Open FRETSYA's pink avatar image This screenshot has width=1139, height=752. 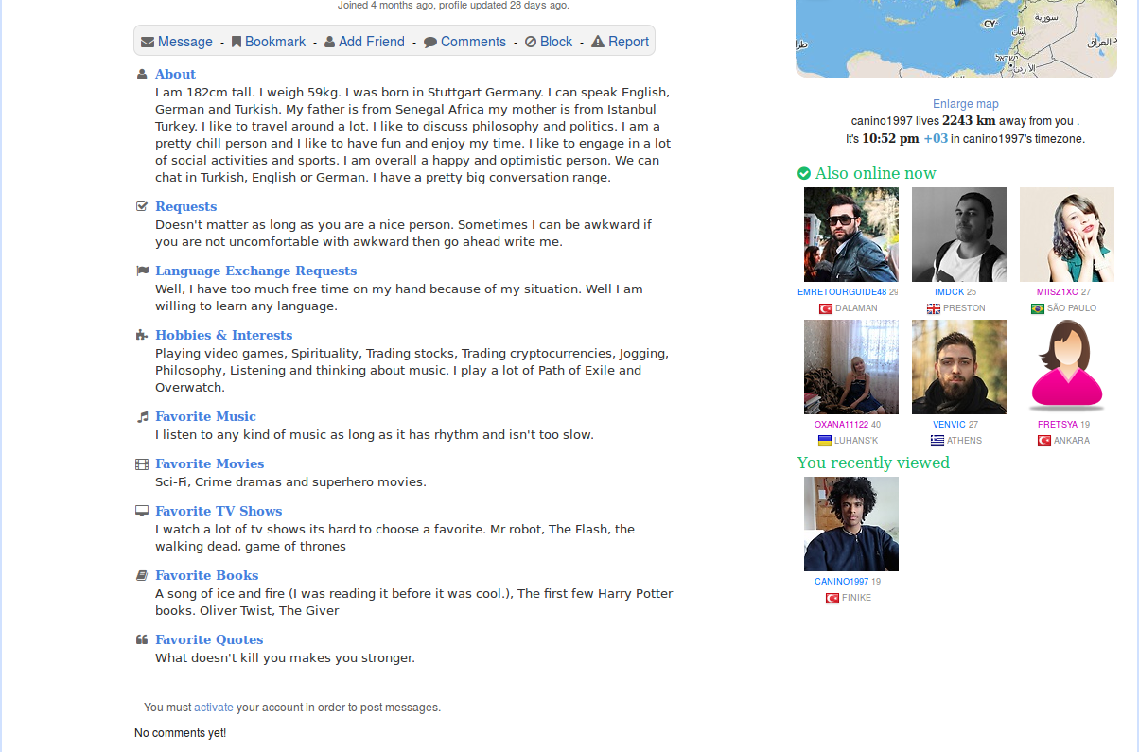coord(1067,367)
